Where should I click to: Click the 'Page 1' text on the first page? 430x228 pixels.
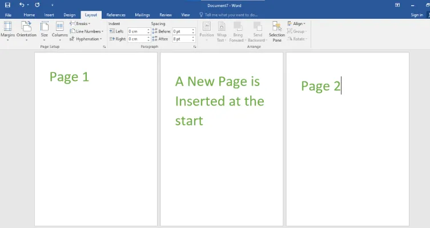[69, 77]
